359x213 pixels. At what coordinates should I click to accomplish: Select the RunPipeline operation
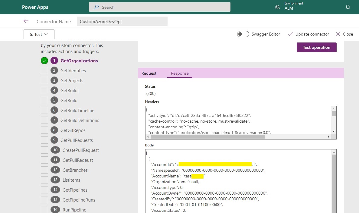coord(74,210)
